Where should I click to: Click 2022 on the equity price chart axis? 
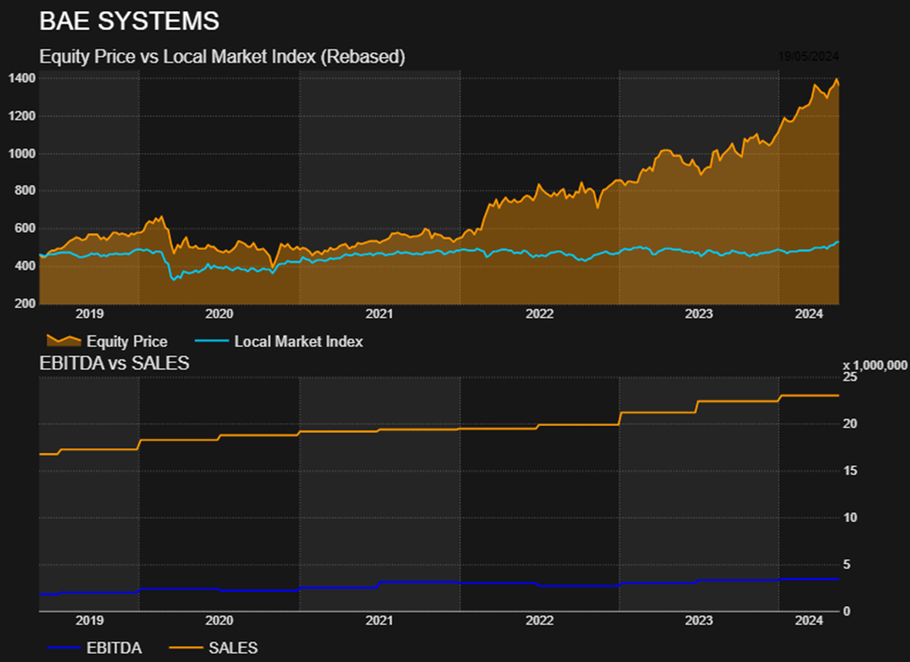point(539,314)
